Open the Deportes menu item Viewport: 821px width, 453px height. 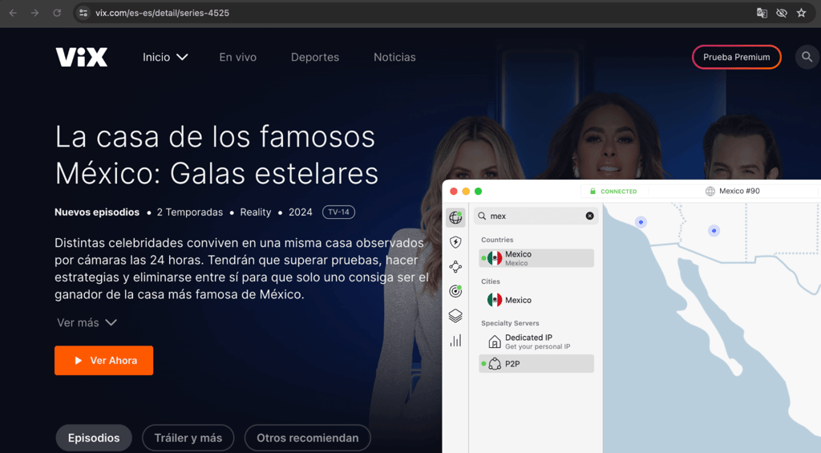click(x=314, y=57)
